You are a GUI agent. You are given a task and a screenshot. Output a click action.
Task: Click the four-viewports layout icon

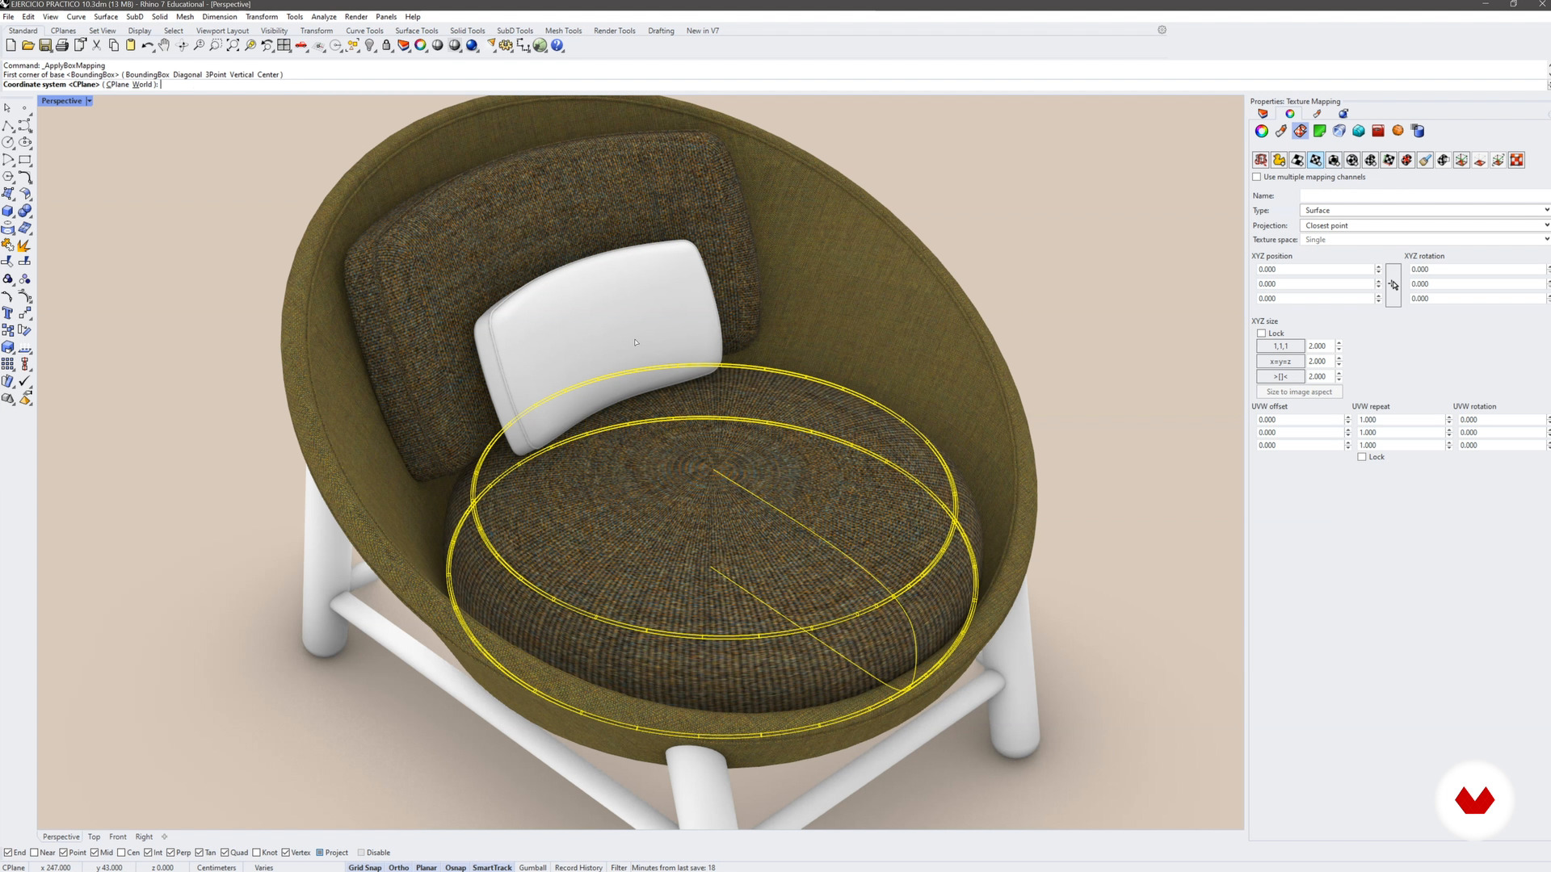(x=284, y=46)
